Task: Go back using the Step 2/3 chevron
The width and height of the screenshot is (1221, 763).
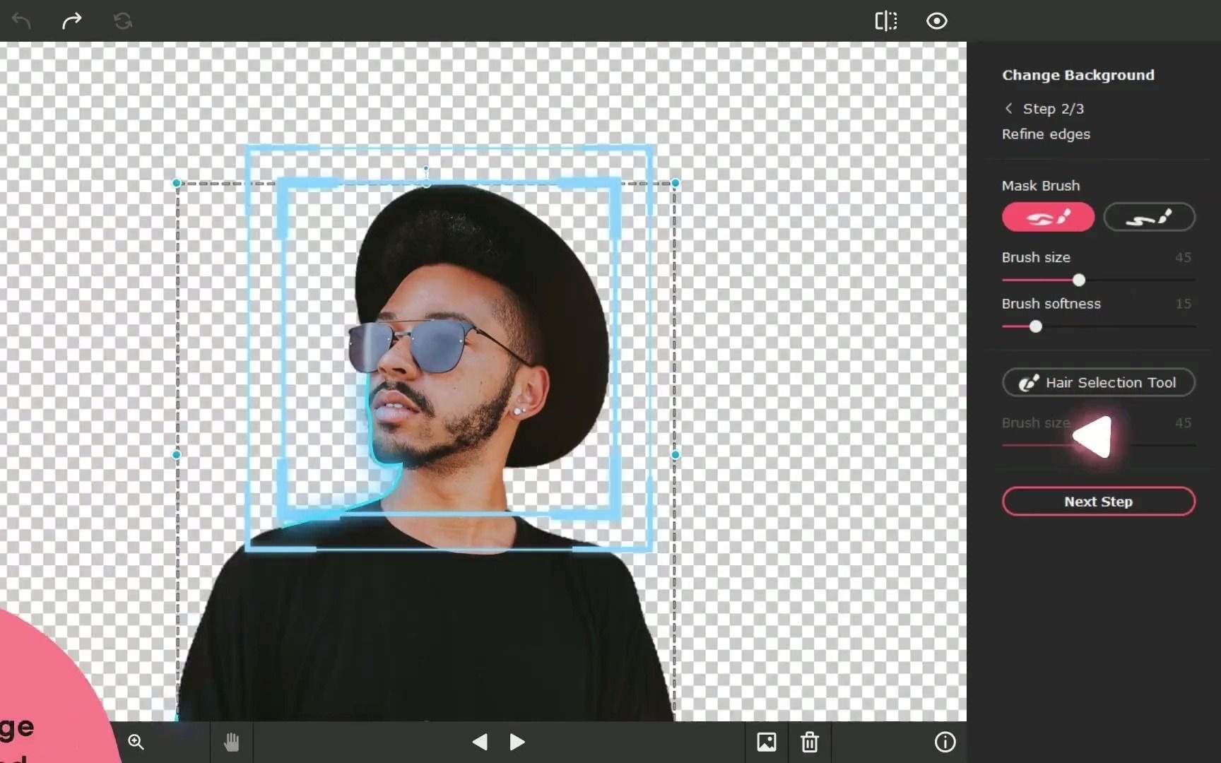Action: pos(1008,108)
